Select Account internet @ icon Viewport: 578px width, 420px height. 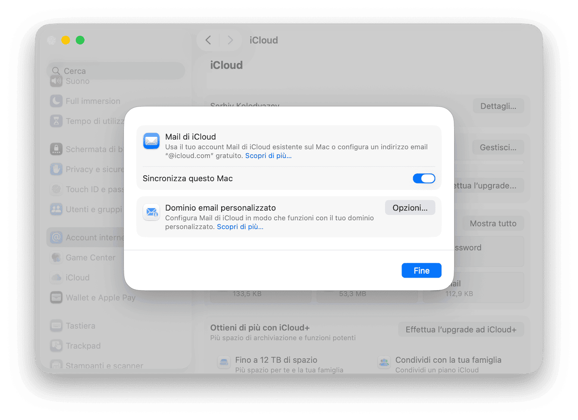(56, 237)
